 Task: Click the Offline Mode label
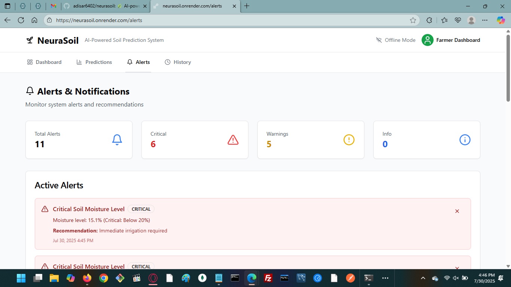point(400,40)
